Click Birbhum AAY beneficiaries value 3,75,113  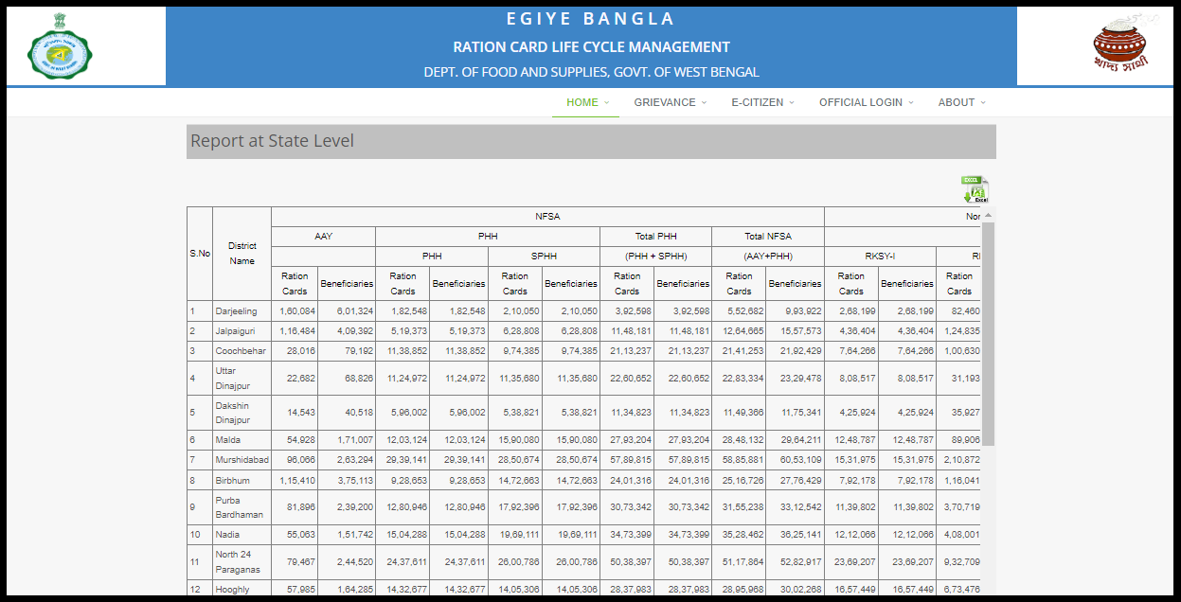click(x=355, y=480)
